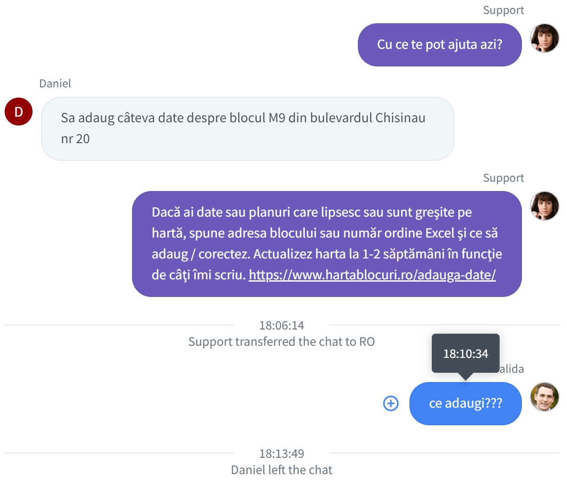Select the 'Cu ce te pot ajuta azi?' bubble
567x488 pixels.
[440, 45]
